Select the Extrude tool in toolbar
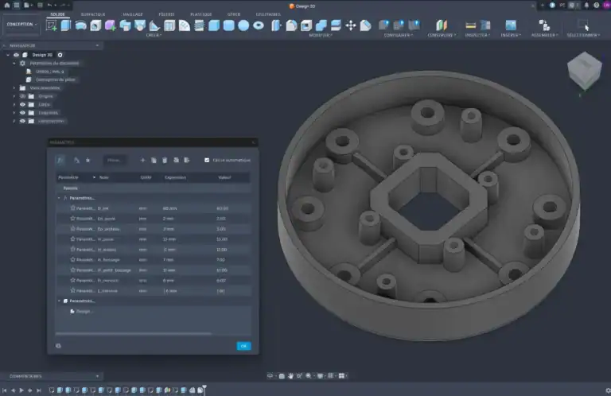Image resolution: width=611 pixels, height=396 pixels. click(x=66, y=25)
